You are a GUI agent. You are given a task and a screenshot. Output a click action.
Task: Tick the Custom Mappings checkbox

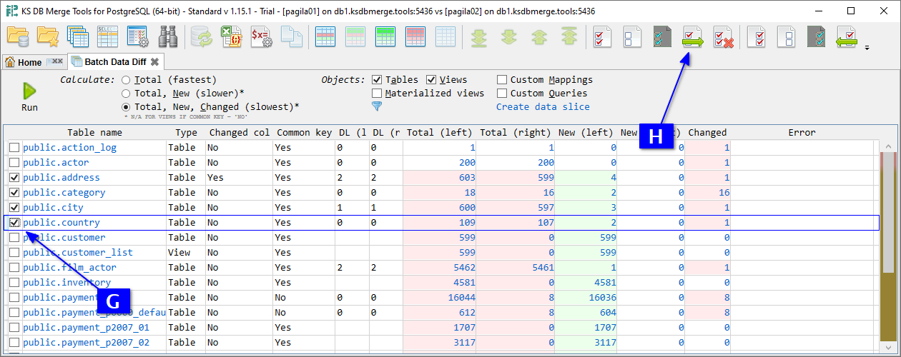tap(502, 80)
